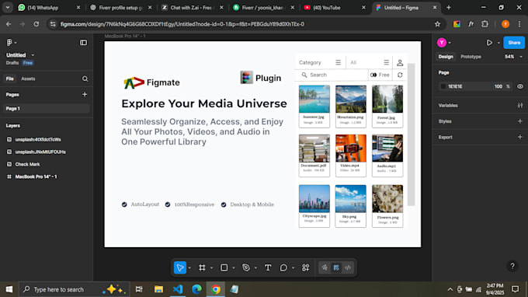Switch to the Assets tab
This screenshot has width=528, height=297.
pos(28,79)
